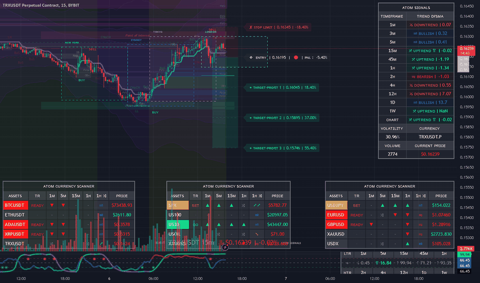This screenshot has width=480, height=283.
Task: Click the 12H DOWNTREND 7.07 cell
Action: click(430, 94)
